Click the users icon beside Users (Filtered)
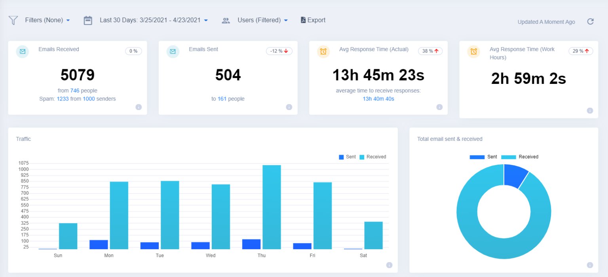 226,20
